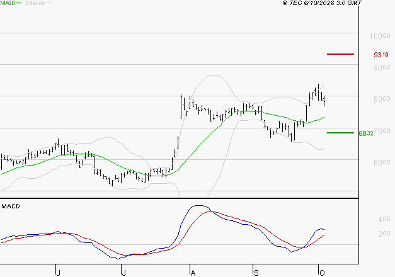Click the S month marker
Screen dimensions: 395x277
(256, 273)
